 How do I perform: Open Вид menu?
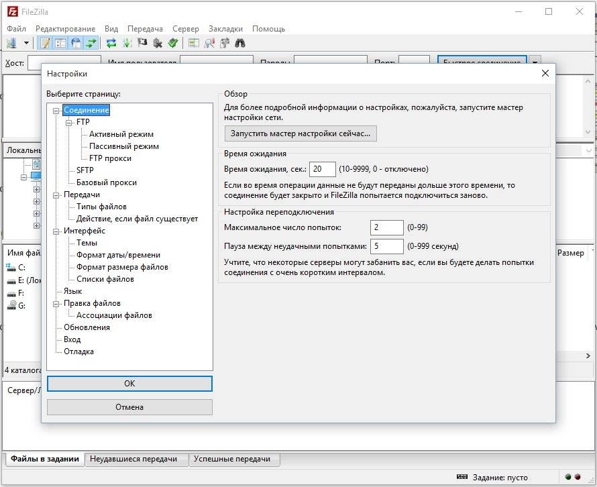(111, 29)
